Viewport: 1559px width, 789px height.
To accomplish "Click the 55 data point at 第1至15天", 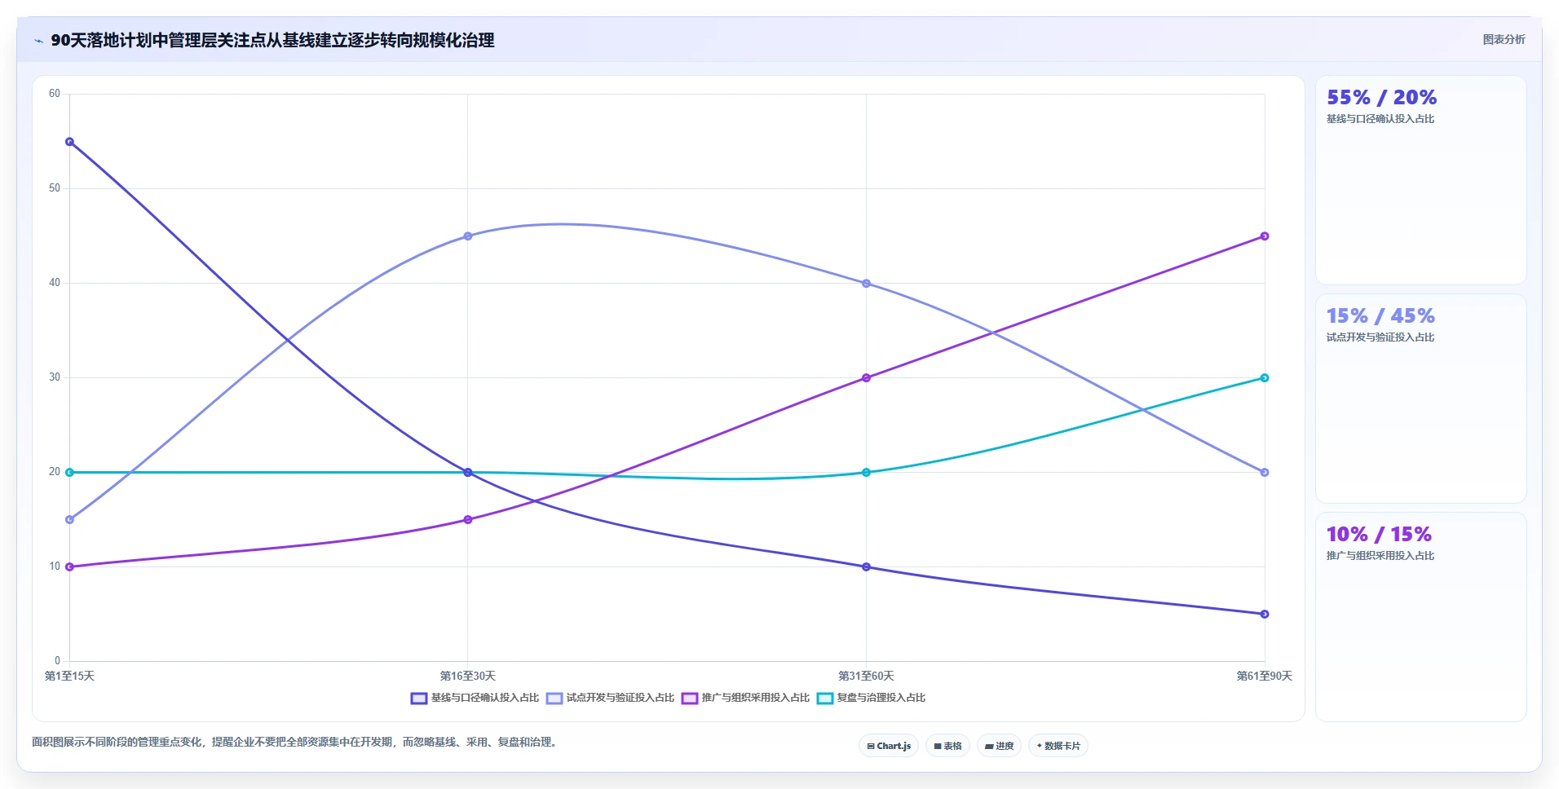I will tap(69, 142).
